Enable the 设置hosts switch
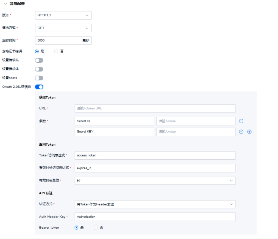The height and width of the screenshot is (239, 278). coord(39,78)
